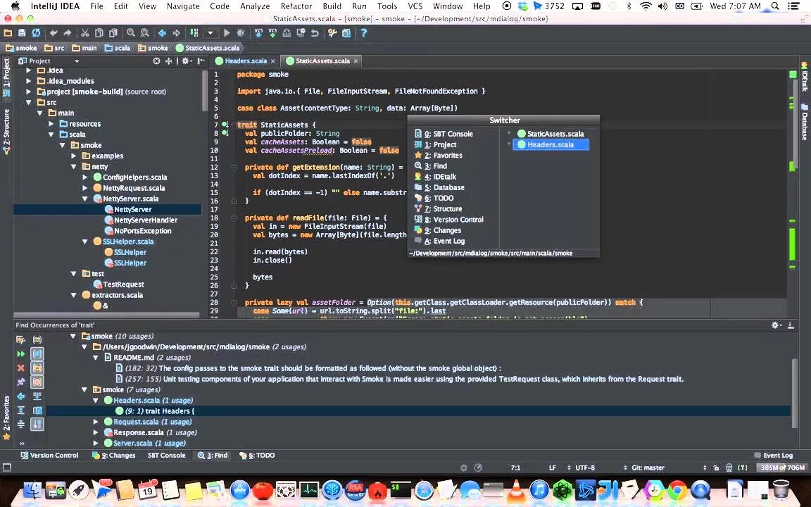Expand the examples package
Image resolution: width=811 pixels, height=507 pixels.
coord(74,156)
